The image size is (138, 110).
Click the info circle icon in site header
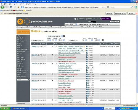[75, 19]
